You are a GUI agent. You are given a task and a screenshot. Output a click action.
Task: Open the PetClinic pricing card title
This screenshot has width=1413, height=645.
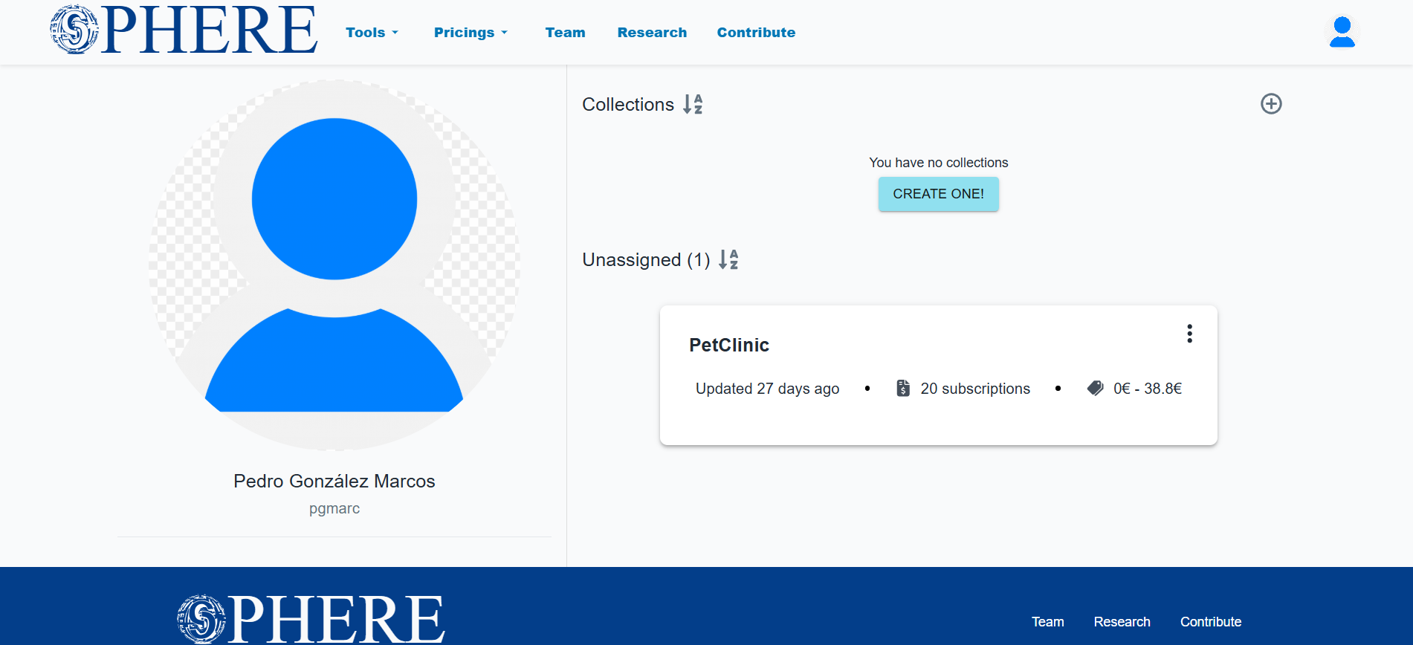728,345
